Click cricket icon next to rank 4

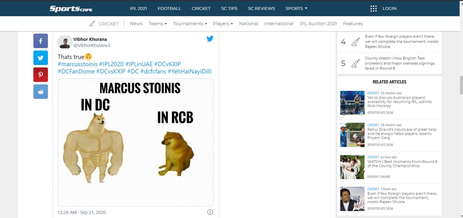[355, 42]
